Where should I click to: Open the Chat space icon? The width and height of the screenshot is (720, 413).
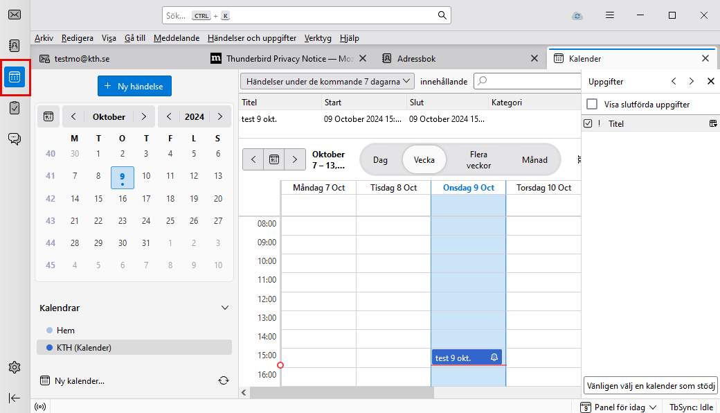click(x=15, y=139)
